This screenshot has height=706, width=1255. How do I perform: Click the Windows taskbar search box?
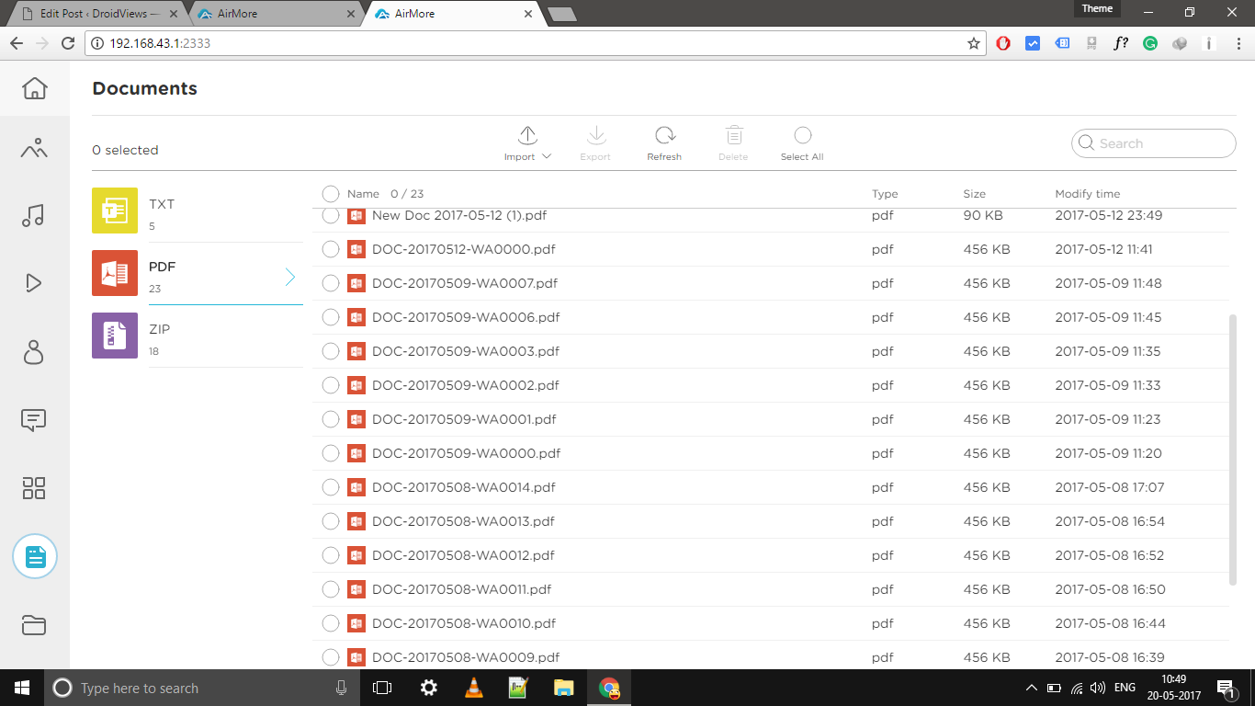tap(201, 688)
